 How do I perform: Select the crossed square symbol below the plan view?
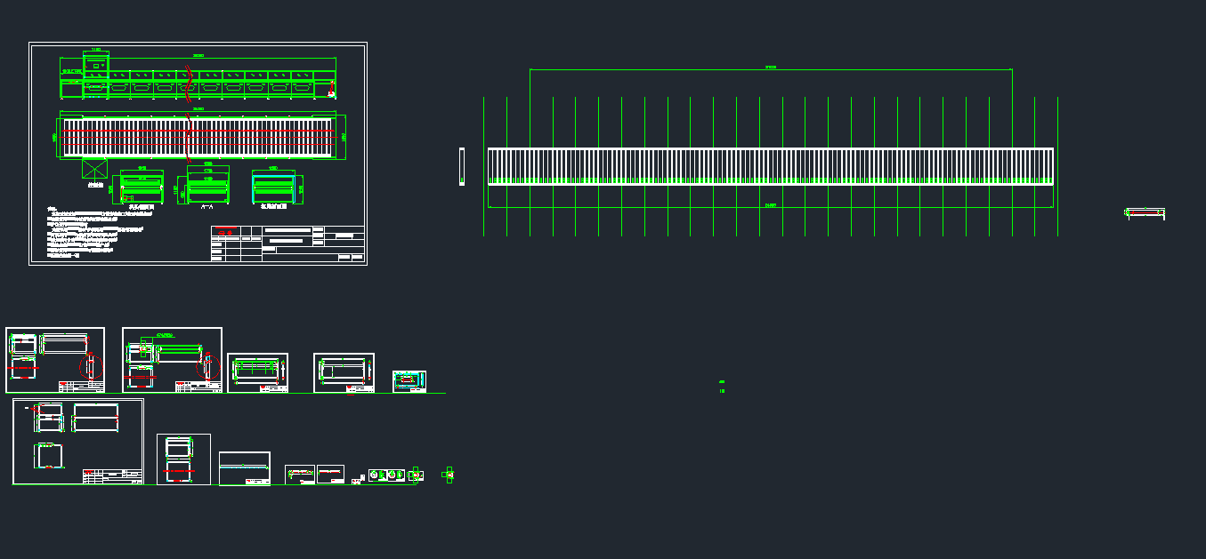(x=93, y=170)
